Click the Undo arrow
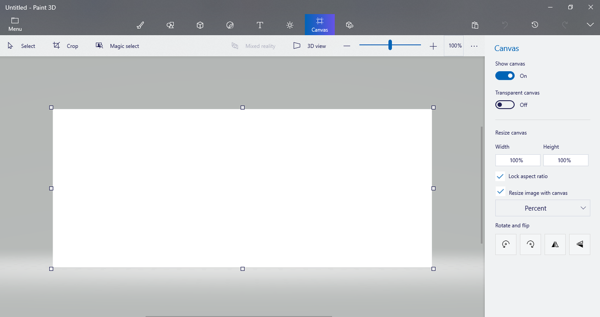 pos(505,24)
